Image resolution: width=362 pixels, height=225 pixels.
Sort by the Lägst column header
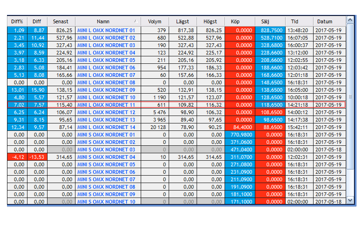[x=183, y=21]
